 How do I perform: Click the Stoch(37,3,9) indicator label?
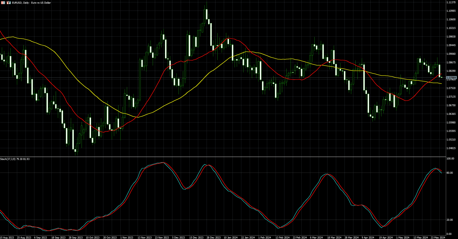click(x=15, y=159)
